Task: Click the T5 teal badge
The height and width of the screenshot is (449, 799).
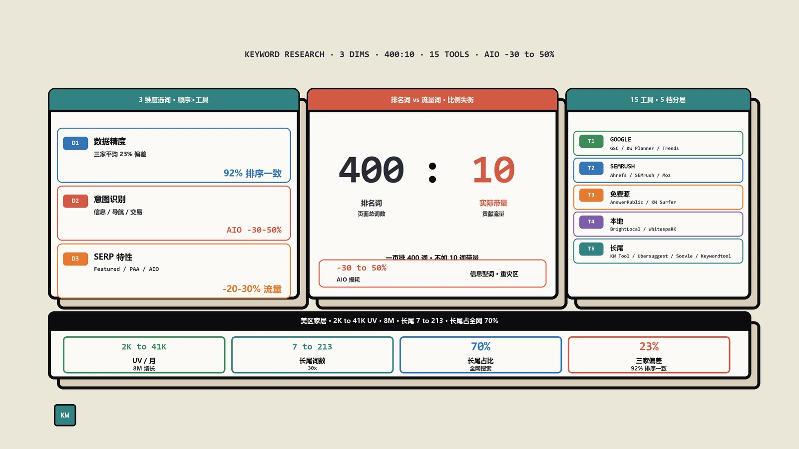Action: [x=591, y=249]
